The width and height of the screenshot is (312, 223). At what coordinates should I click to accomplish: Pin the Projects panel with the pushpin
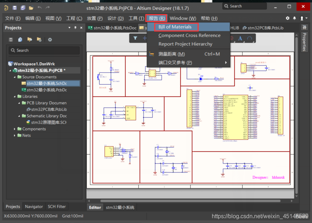click(x=75, y=28)
